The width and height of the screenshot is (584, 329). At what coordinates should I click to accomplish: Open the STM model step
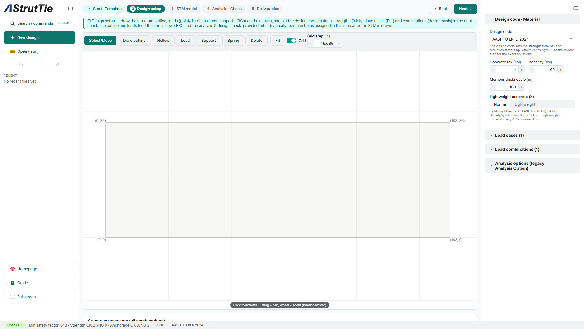click(x=184, y=9)
